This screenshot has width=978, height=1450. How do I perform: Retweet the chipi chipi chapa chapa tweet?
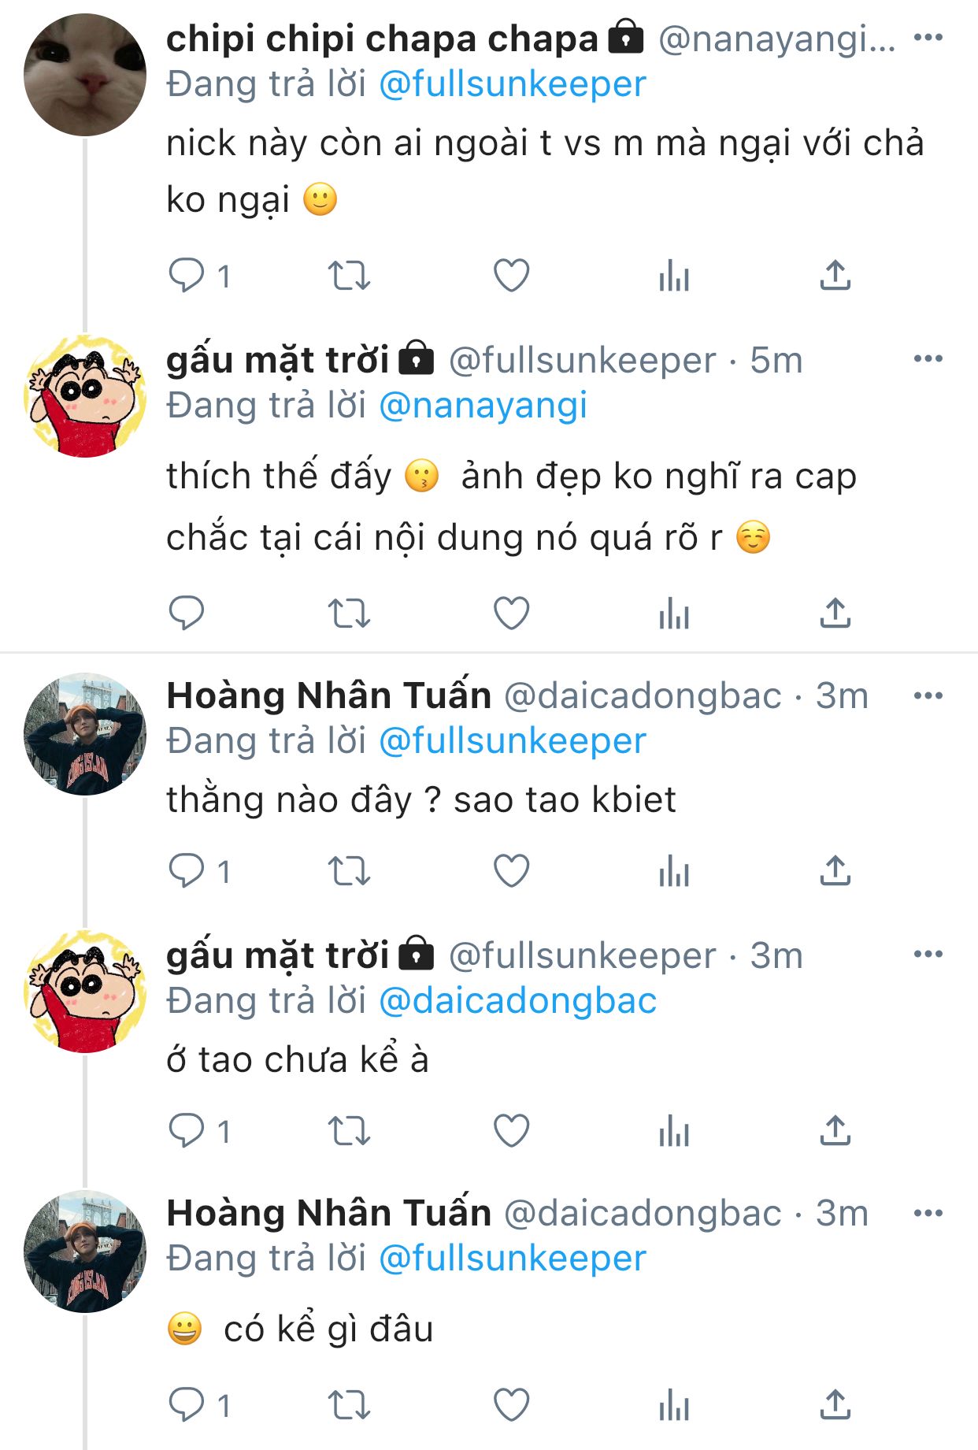[x=349, y=276]
